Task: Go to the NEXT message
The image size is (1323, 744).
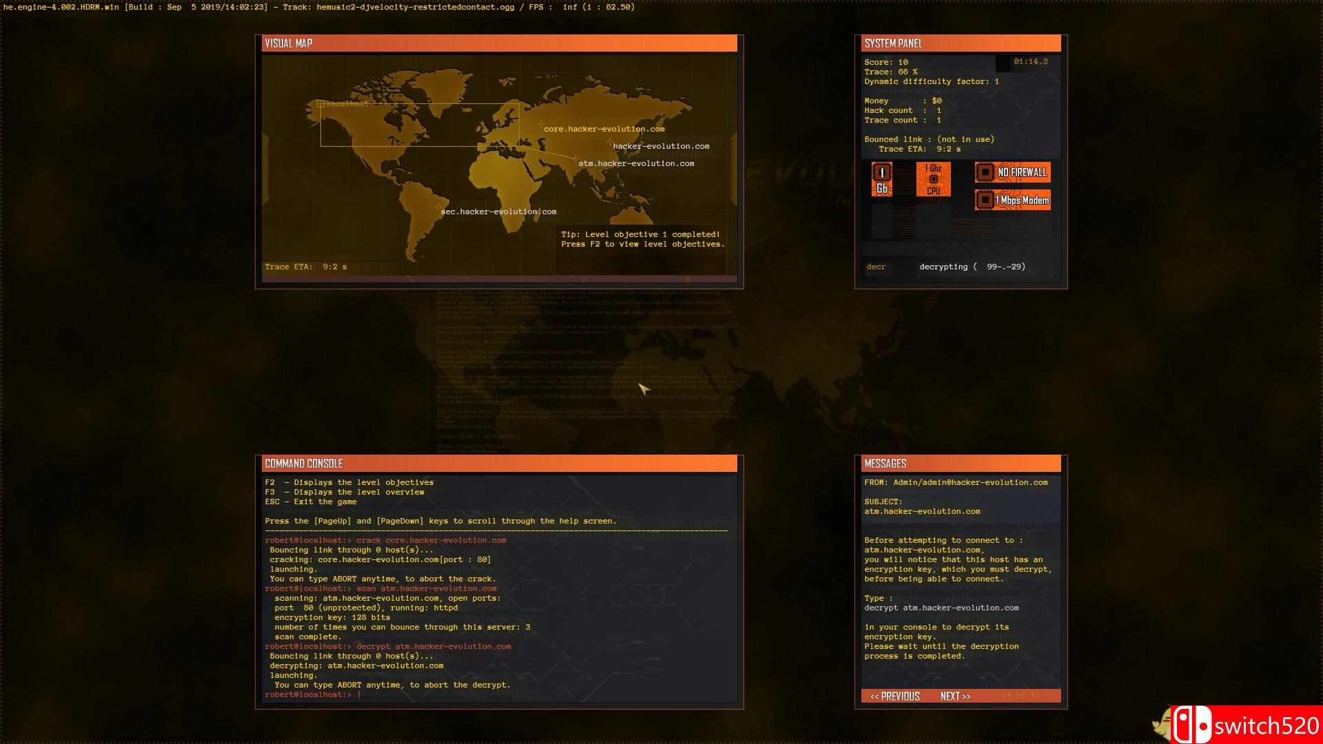Action: pyautogui.click(x=955, y=696)
